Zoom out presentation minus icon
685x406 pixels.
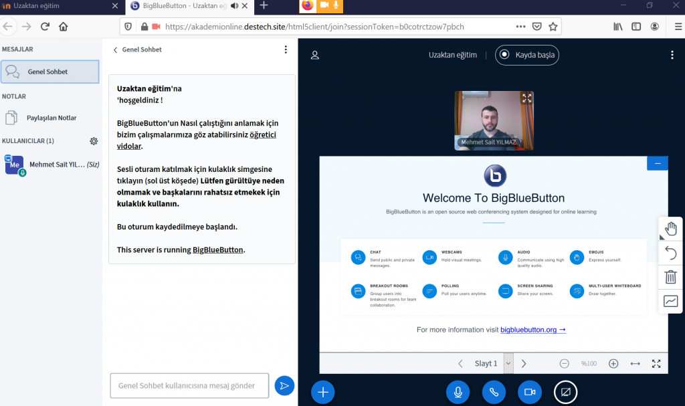click(x=565, y=364)
